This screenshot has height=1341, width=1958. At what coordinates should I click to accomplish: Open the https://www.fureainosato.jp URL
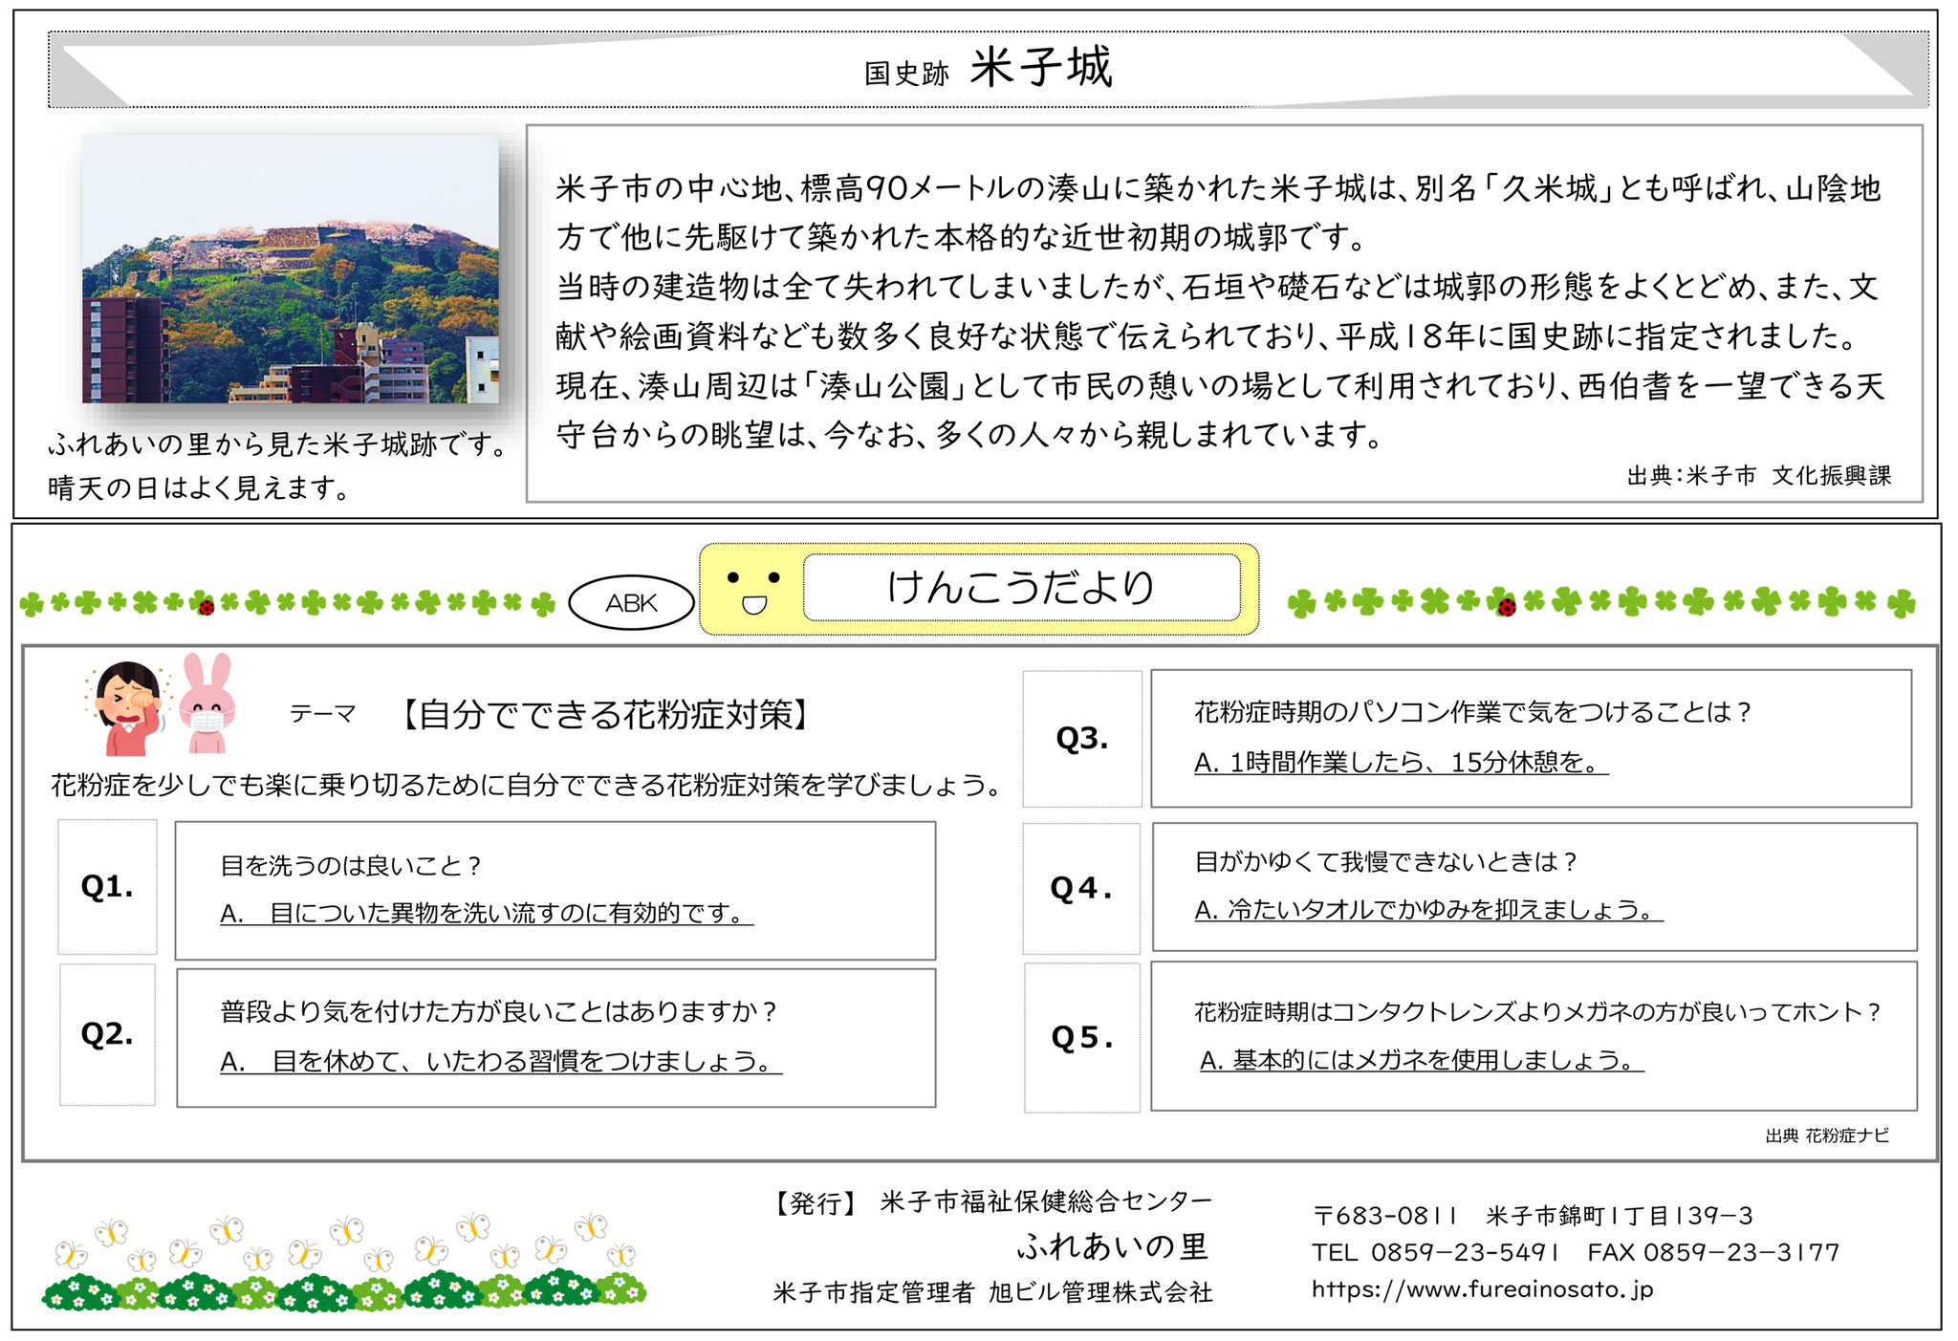click(1482, 1289)
